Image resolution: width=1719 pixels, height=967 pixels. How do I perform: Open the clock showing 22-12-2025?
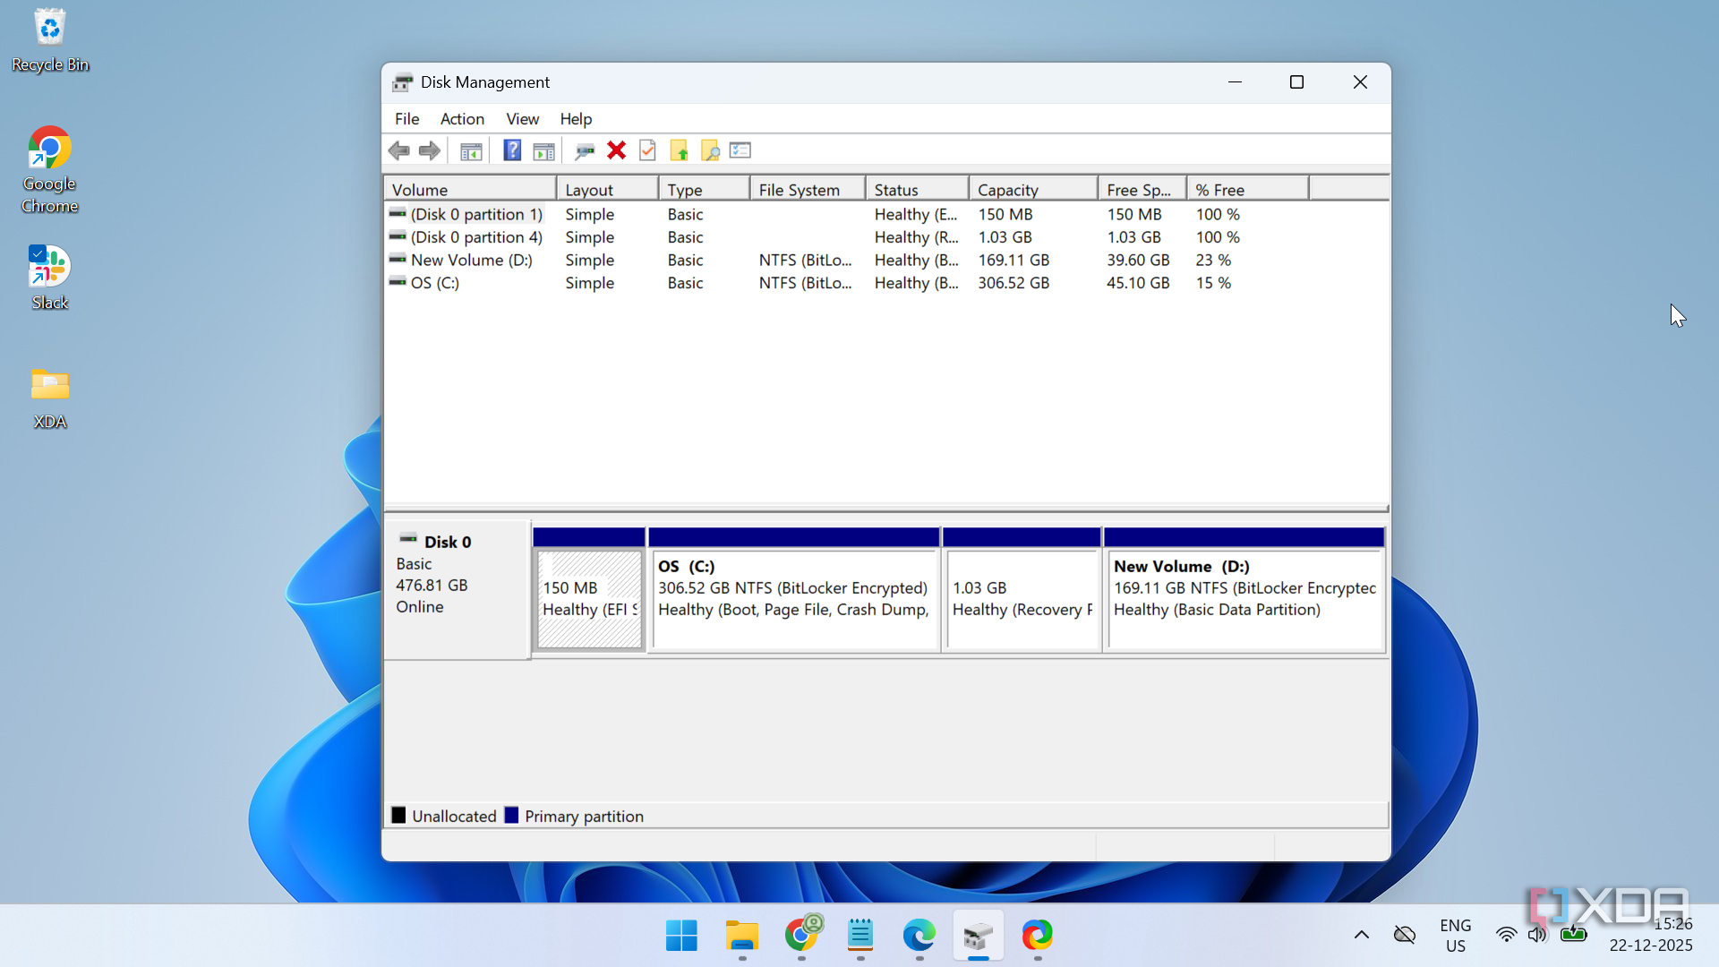pos(1651,936)
